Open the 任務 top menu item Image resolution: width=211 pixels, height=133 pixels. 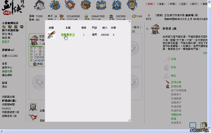click(x=183, y=4)
